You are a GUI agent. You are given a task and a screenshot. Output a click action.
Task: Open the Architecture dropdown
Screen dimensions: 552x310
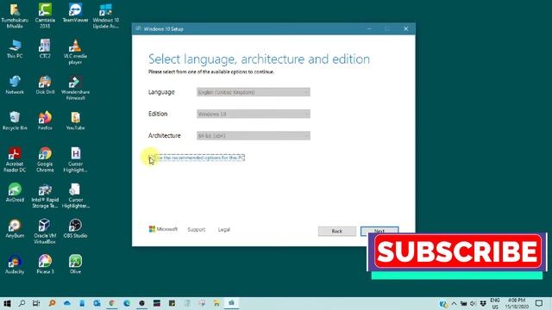click(254, 136)
